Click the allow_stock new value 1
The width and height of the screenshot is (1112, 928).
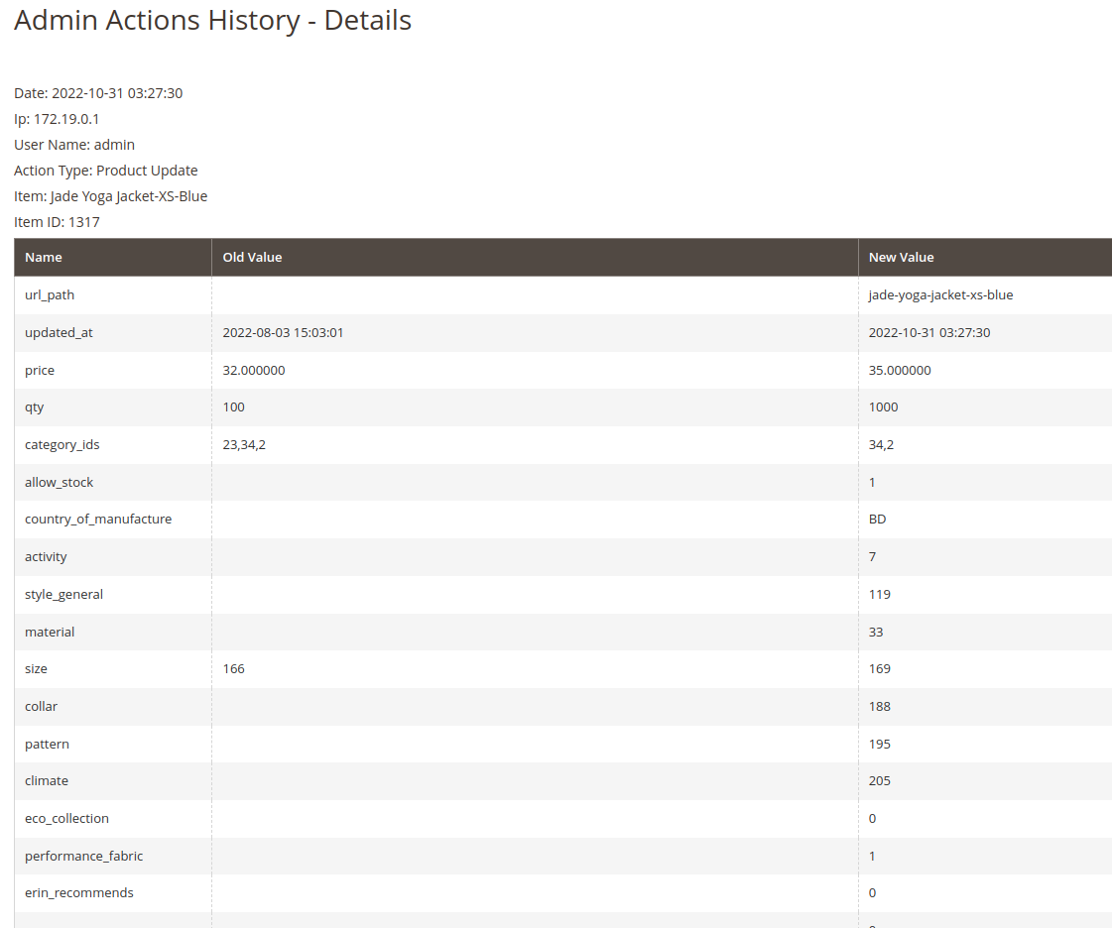(x=872, y=482)
